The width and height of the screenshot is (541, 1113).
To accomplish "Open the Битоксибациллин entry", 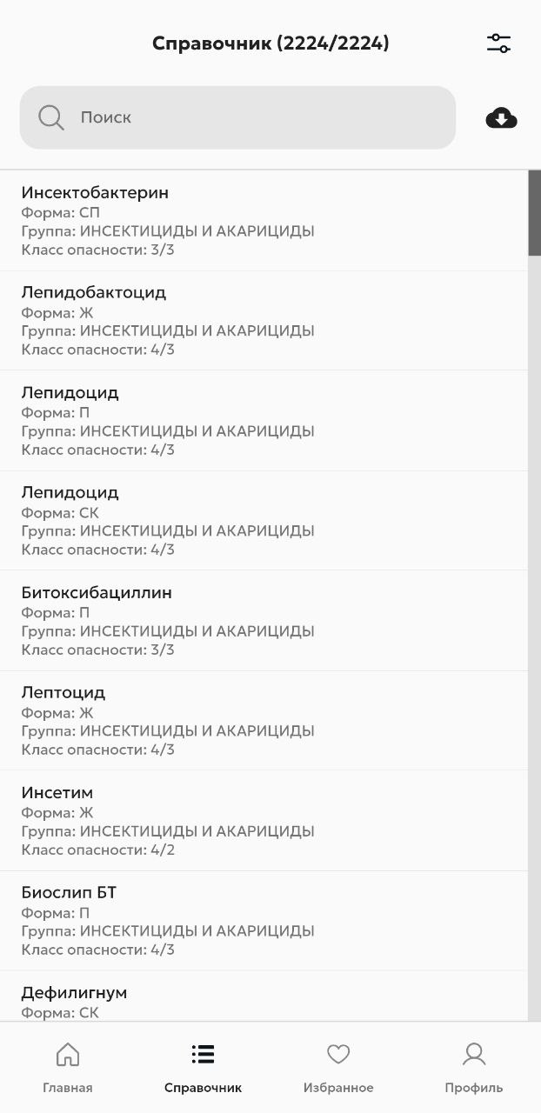I will [261, 620].
